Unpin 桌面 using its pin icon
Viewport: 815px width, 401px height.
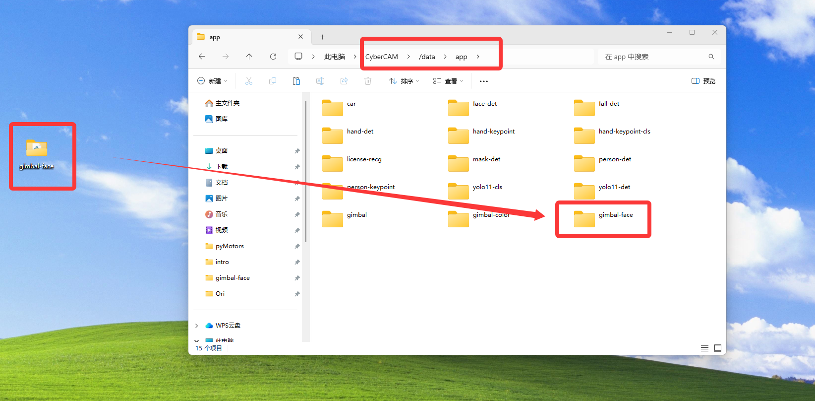click(297, 151)
